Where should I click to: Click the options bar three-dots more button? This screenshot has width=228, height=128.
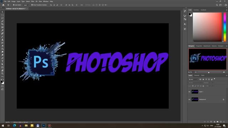coord(82,5)
